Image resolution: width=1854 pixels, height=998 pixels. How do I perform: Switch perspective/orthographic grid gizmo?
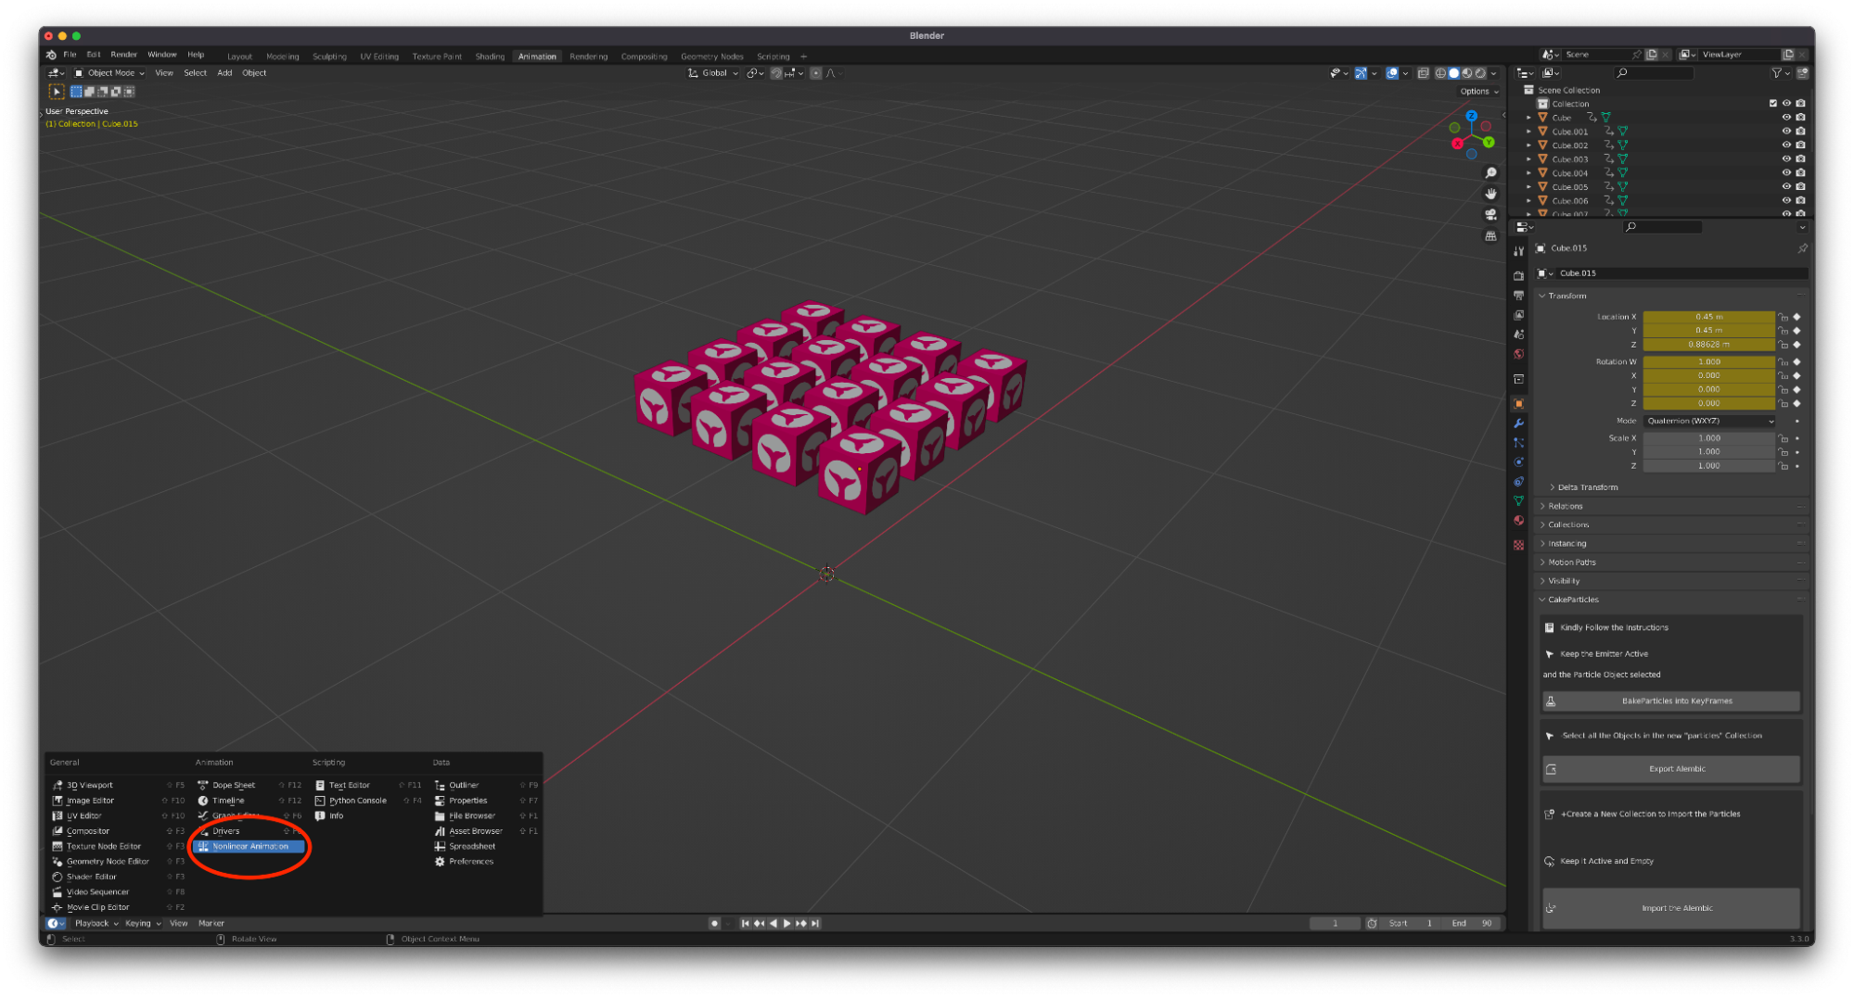[1490, 236]
